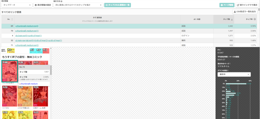
Task: Select the No.2 初めての方 icon
Action: point(33,51)
